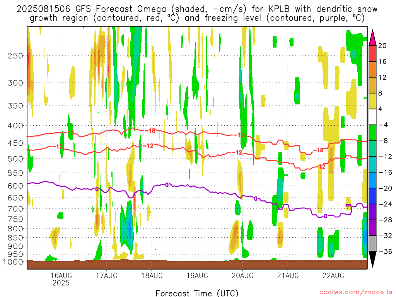Click the 350 pressure level label
The width and height of the screenshot is (396, 297).
click(x=15, y=106)
